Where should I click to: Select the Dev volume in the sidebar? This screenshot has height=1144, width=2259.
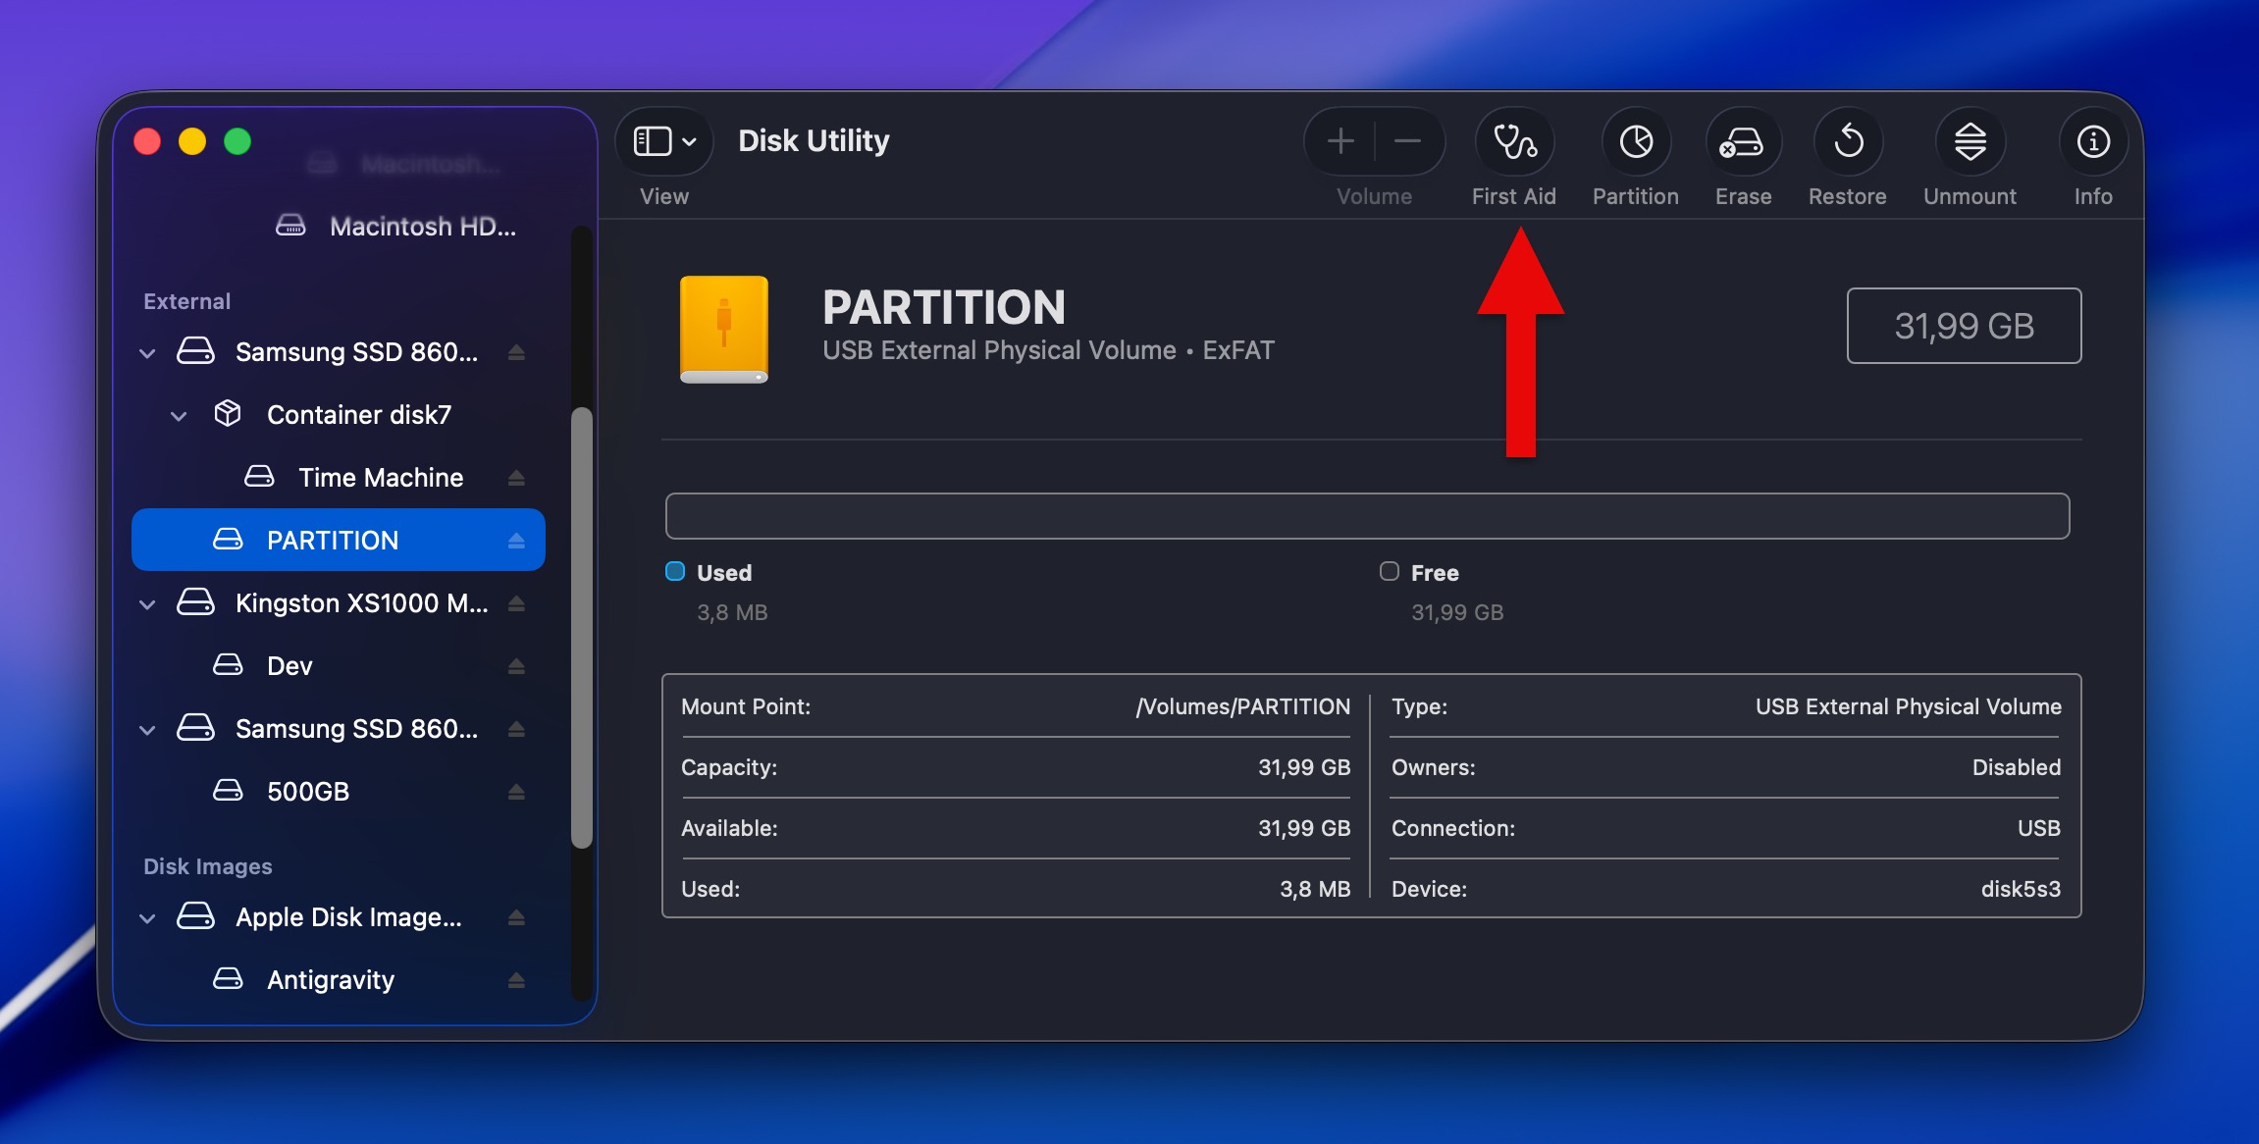coord(289,665)
